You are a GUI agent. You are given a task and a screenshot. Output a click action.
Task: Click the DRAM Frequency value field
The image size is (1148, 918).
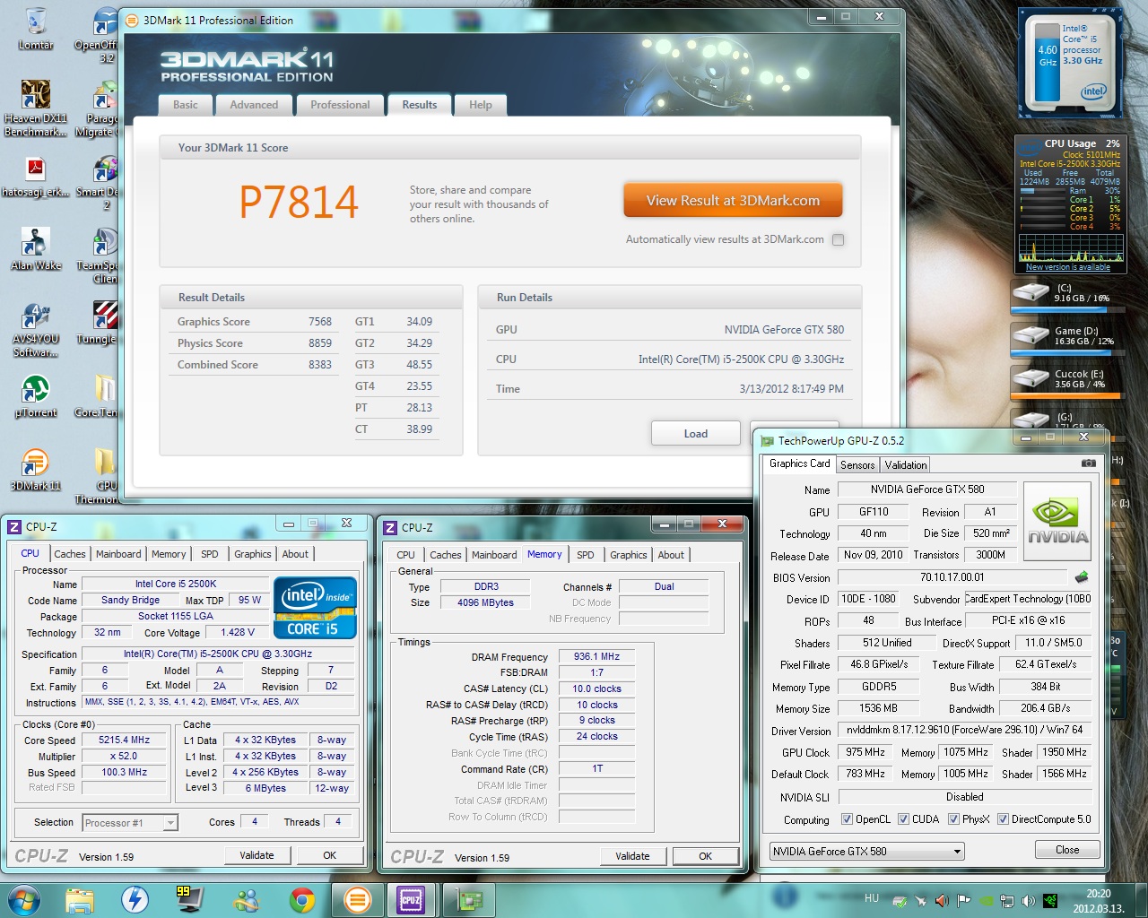coord(597,656)
